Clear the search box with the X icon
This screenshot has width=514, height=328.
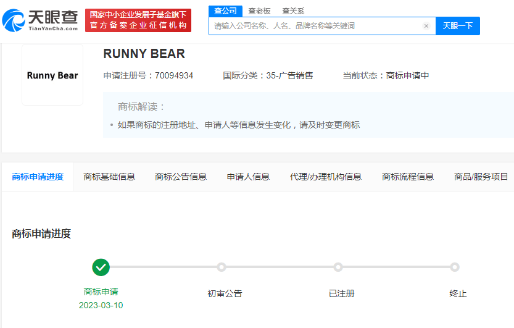(426, 26)
